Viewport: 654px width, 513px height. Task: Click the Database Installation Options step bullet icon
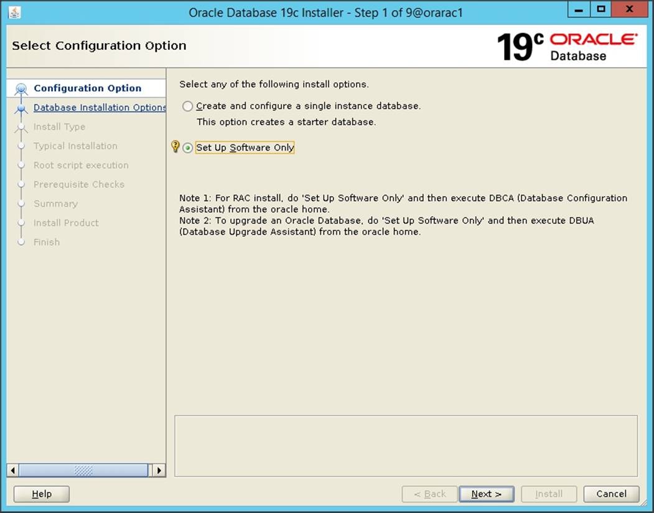[21, 108]
